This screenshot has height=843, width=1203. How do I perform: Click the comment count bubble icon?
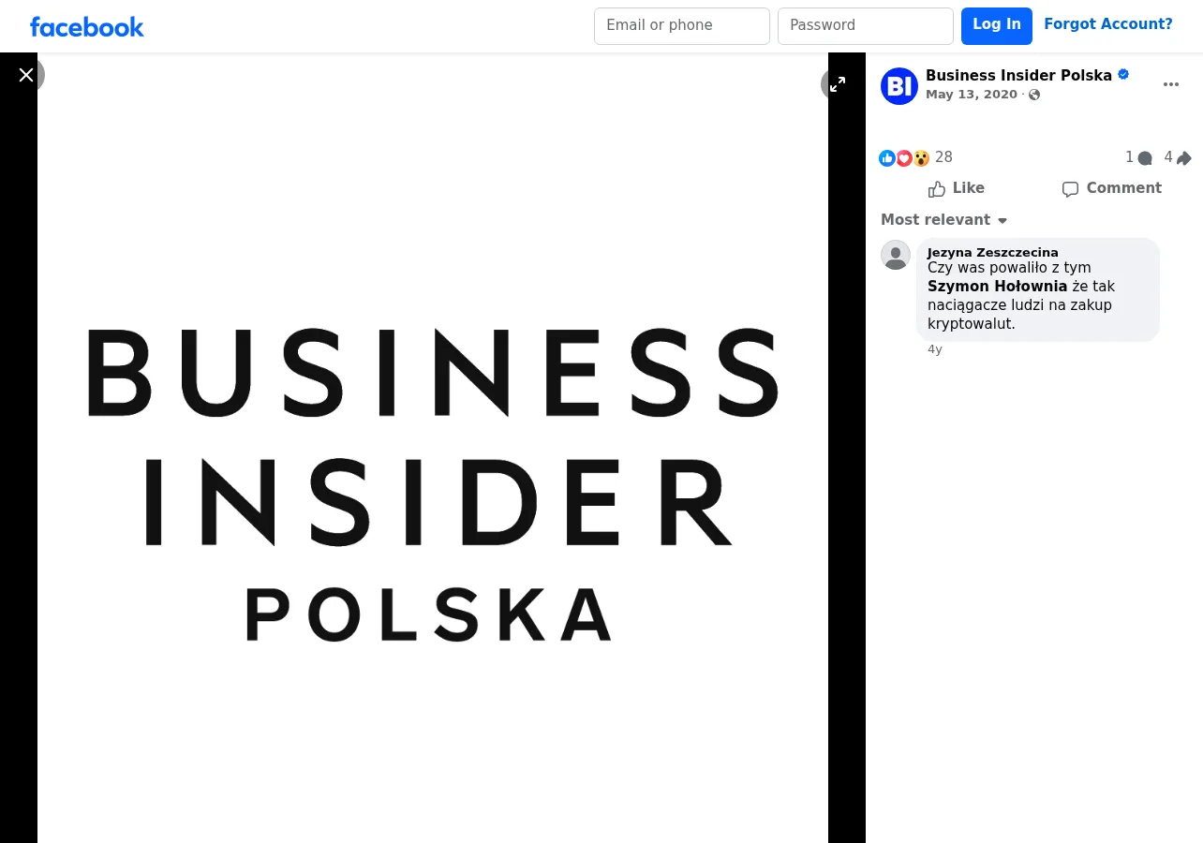[1144, 158]
